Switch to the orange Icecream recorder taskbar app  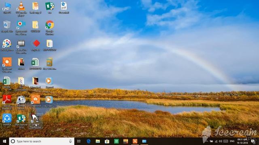click(x=135, y=141)
